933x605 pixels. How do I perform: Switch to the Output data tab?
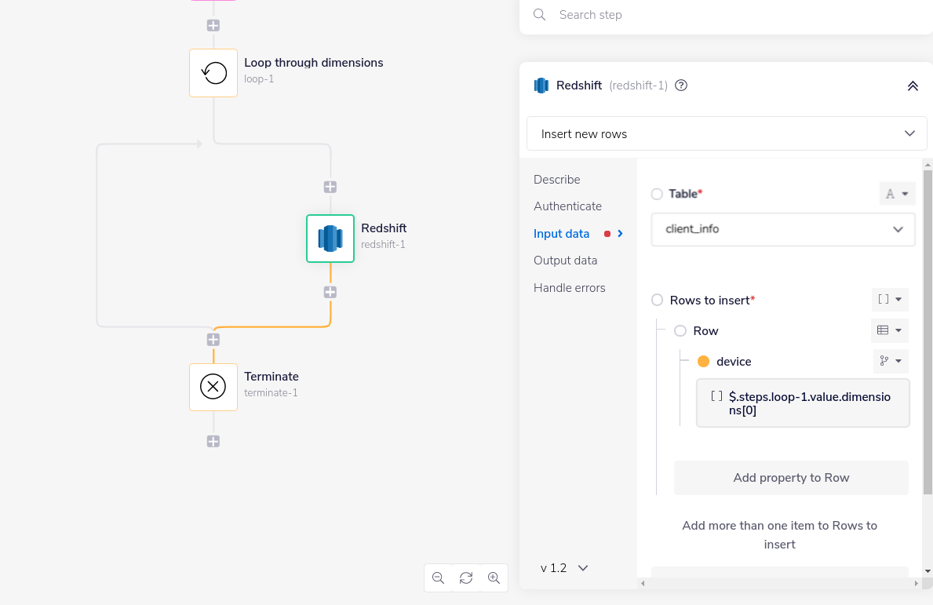[566, 260]
